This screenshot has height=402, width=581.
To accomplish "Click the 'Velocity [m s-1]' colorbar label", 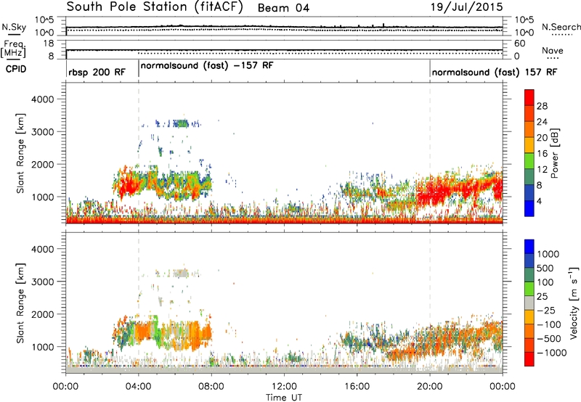I will [x=574, y=303].
